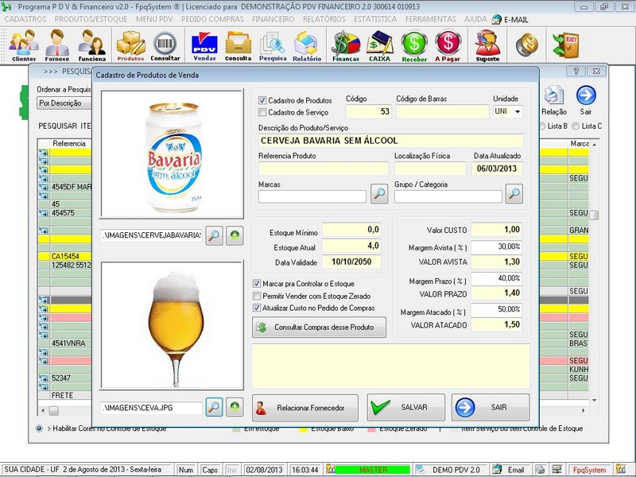The image size is (636, 477).
Task: Click the vertical scrollbar thumb of list
Action: (x=594, y=215)
